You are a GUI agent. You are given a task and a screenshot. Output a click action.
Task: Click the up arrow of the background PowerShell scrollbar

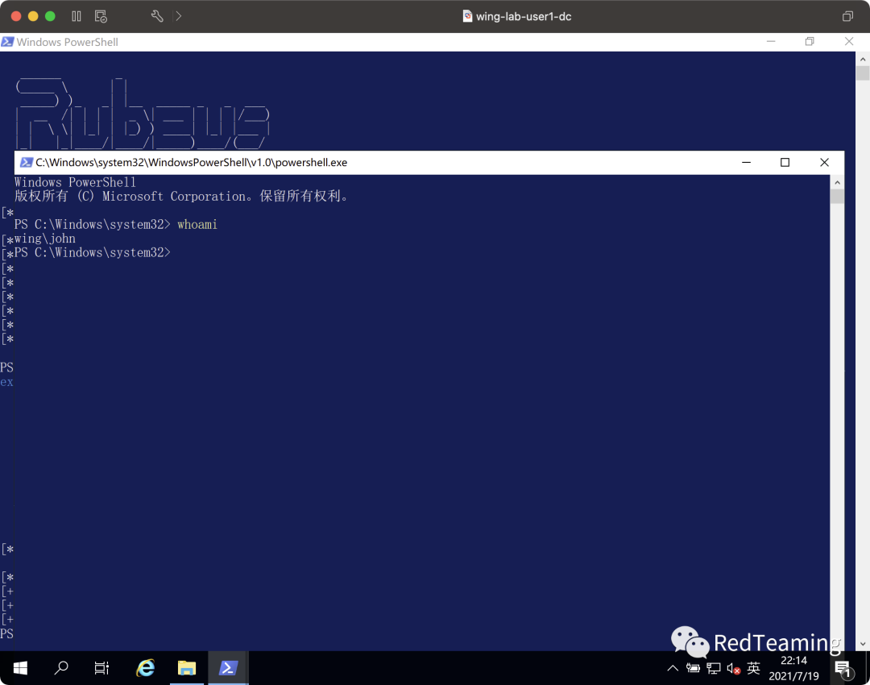point(862,58)
